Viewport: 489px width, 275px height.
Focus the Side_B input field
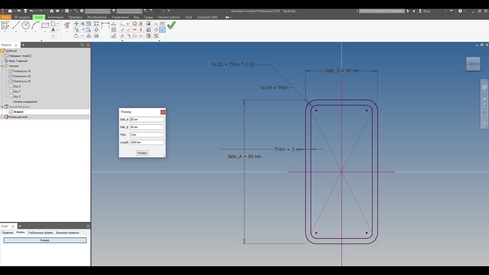[147, 127]
